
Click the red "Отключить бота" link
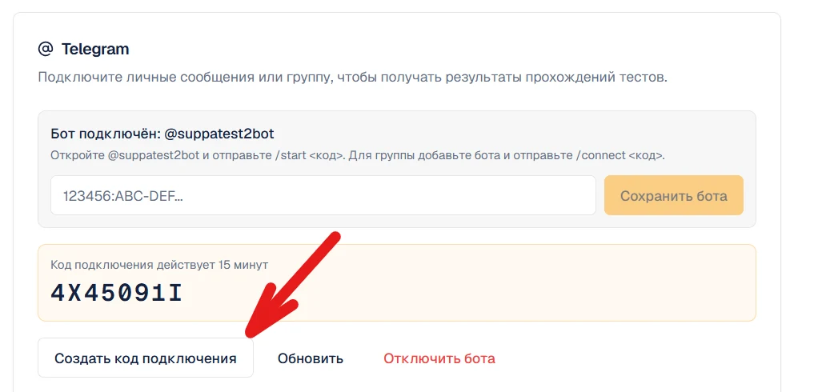[x=439, y=358]
